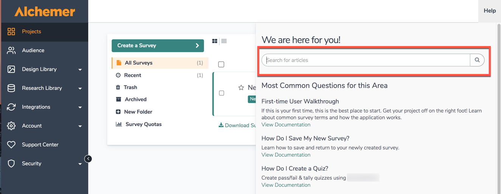501x194 pixels.
Task: Click the Projects grid icon
Action: tap(11, 32)
